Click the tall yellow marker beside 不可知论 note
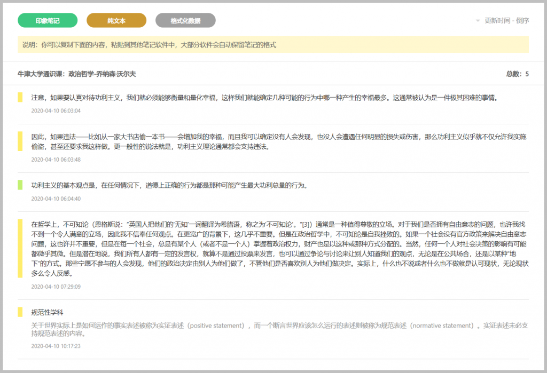The width and height of the screenshot is (547, 373). pos(20,248)
